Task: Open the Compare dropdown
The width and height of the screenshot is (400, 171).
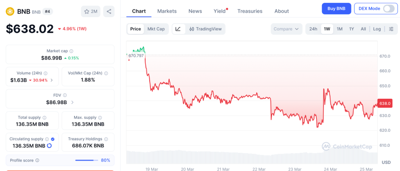Action: (287, 29)
